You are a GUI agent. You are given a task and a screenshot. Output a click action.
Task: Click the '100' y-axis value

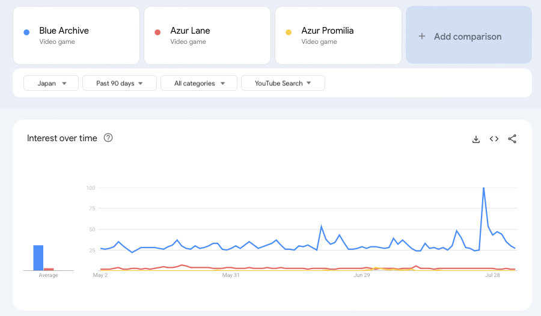tap(90, 188)
